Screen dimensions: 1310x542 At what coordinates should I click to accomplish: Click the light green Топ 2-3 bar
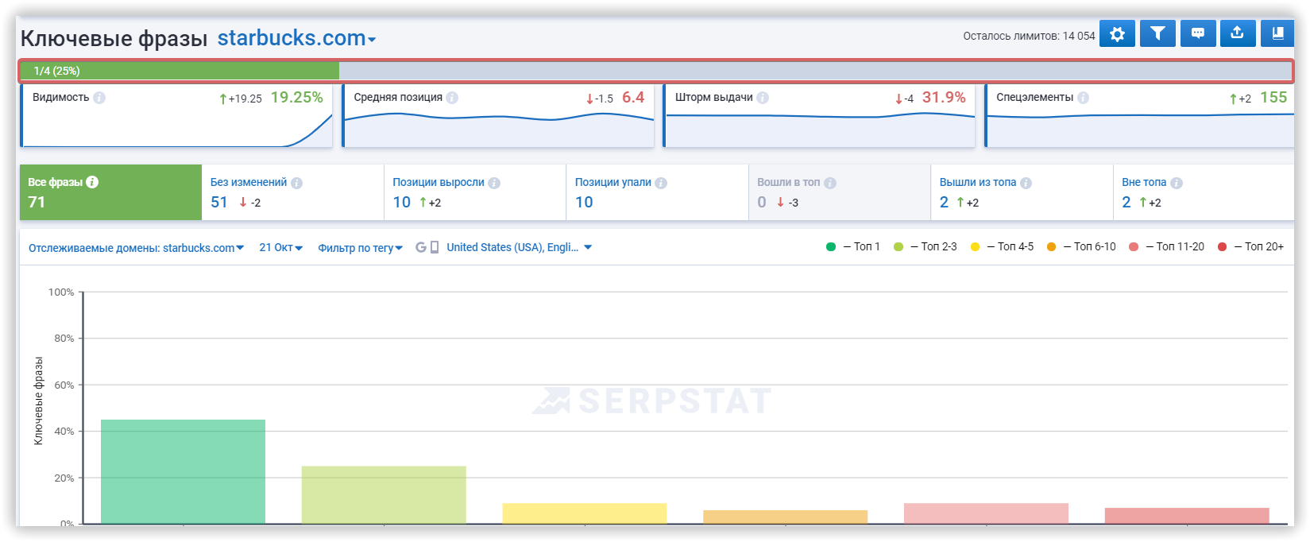(x=384, y=494)
